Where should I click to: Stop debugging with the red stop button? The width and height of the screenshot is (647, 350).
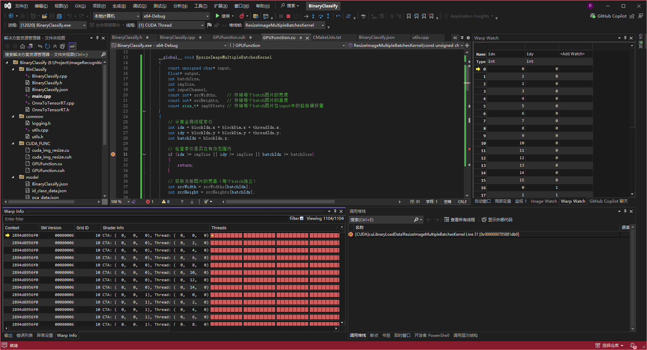click(x=288, y=16)
